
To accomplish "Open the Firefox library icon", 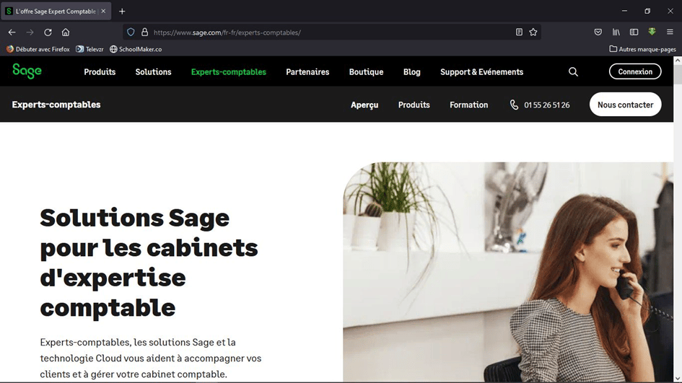I will (x=616, y=32).
